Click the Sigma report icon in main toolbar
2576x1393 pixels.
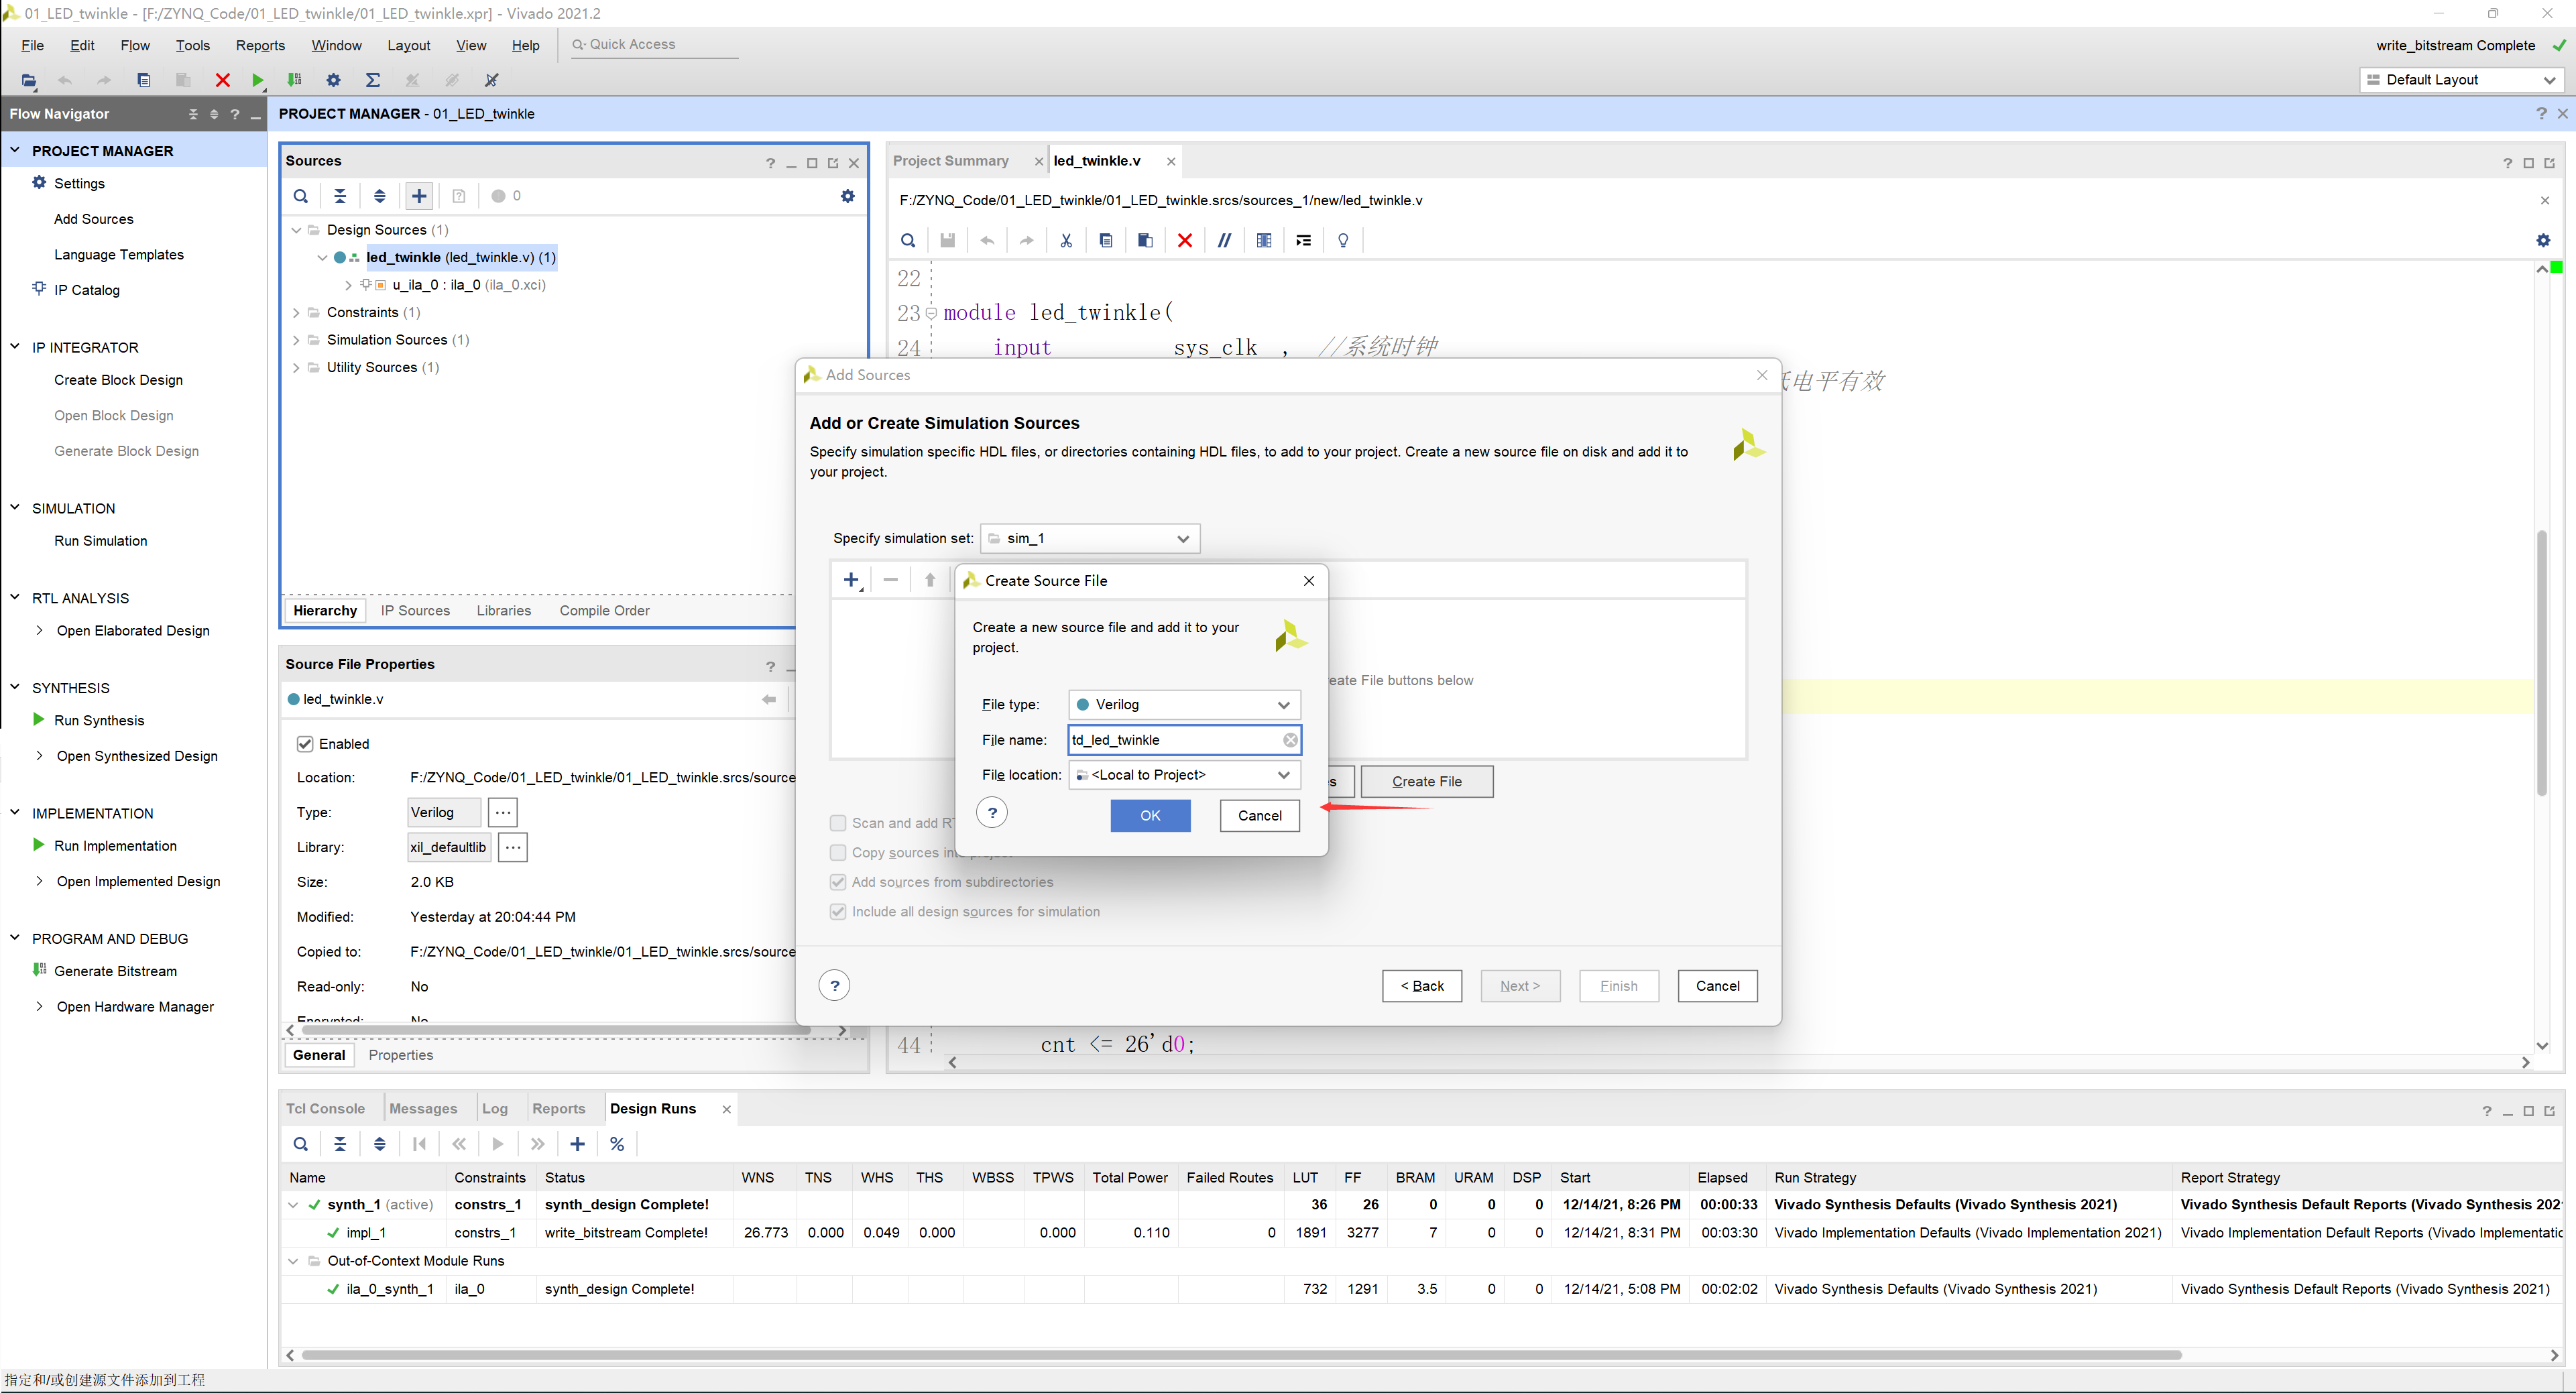tap(372, 80)
